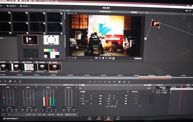This screenshot has width=193, height=122.
Task: Open the 3D stereoscopic palette icon
Action: [x=124, y=82]
